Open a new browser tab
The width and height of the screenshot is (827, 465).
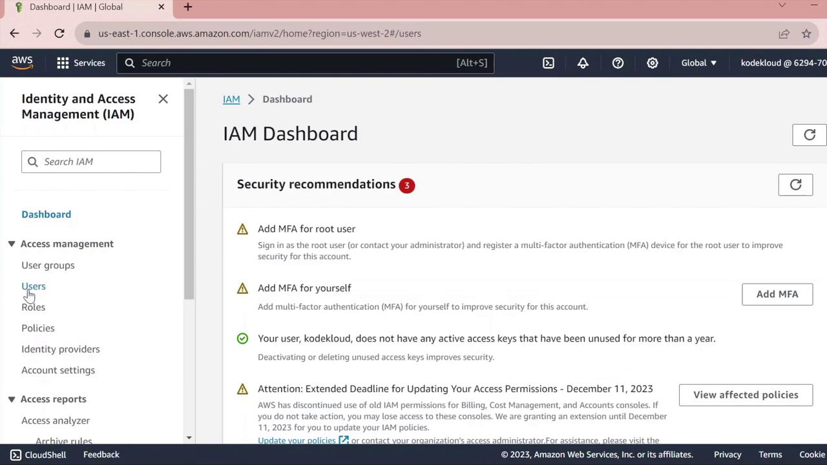pos(187,7)
